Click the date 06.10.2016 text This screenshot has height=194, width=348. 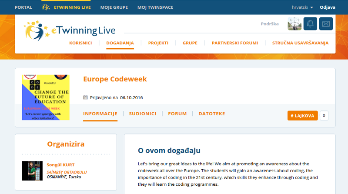pos(131,98)
